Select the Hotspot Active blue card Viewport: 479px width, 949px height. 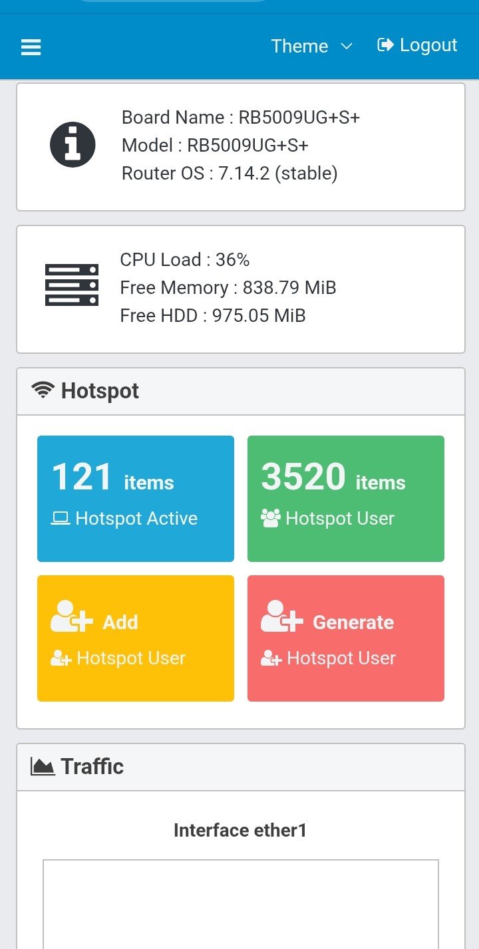(135, 498)
